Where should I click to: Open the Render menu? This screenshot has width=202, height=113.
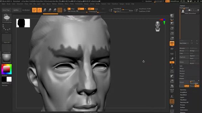click(x=86, y=4)
